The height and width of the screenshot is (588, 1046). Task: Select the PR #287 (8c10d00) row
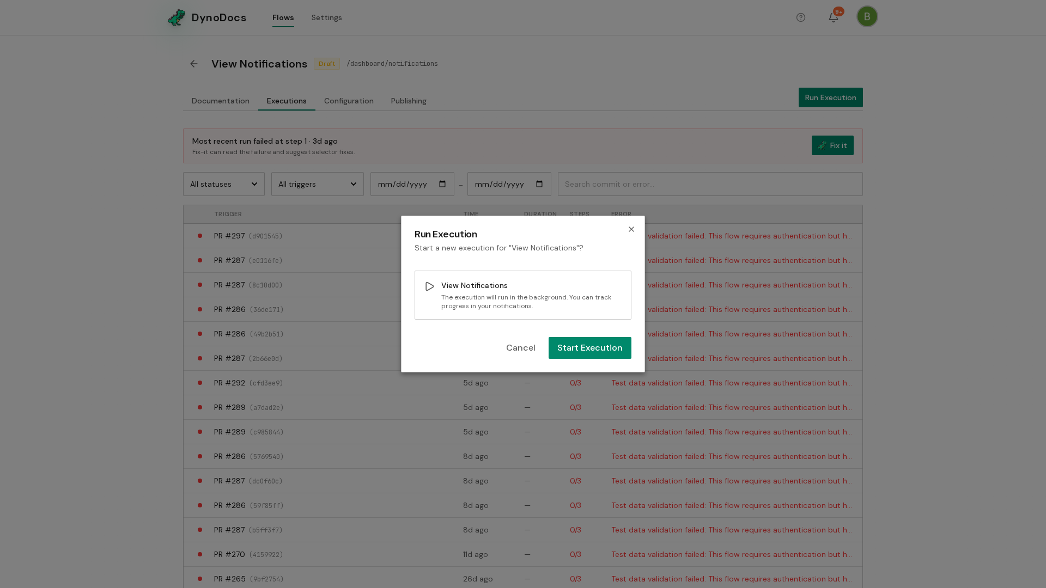click(x=523, y=285)
